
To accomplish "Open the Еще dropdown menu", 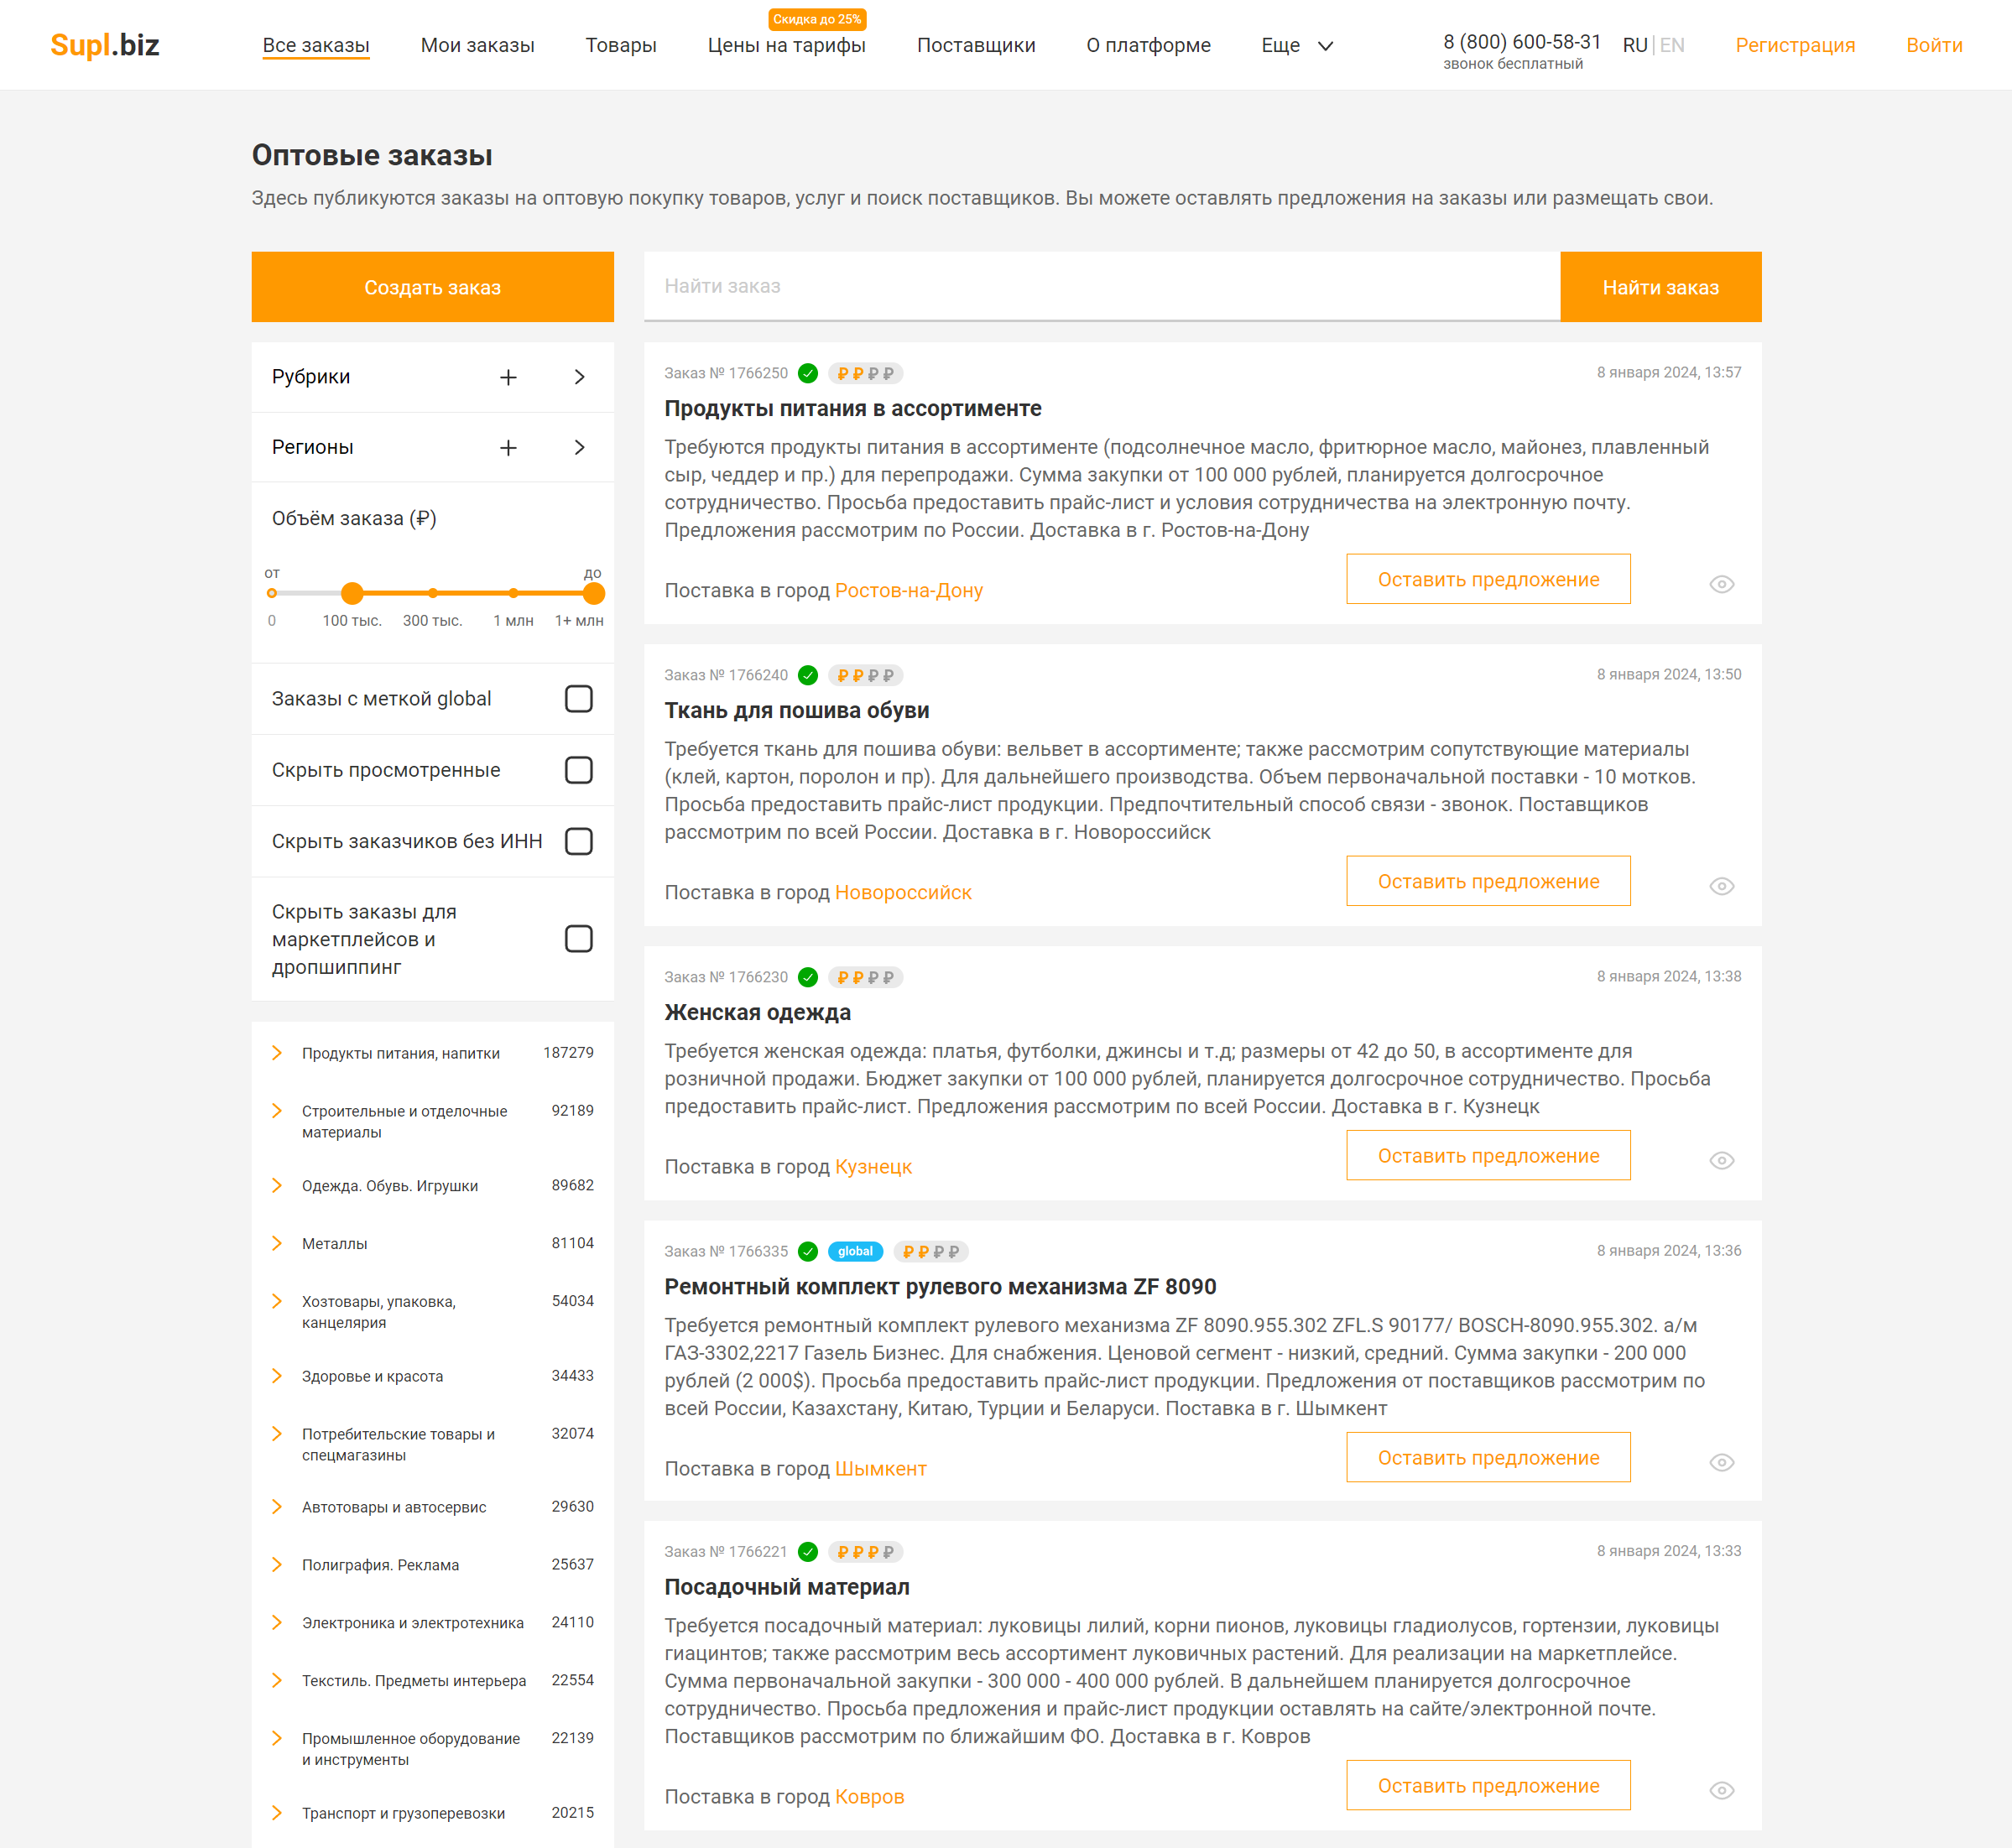I will pos(1296,45).
